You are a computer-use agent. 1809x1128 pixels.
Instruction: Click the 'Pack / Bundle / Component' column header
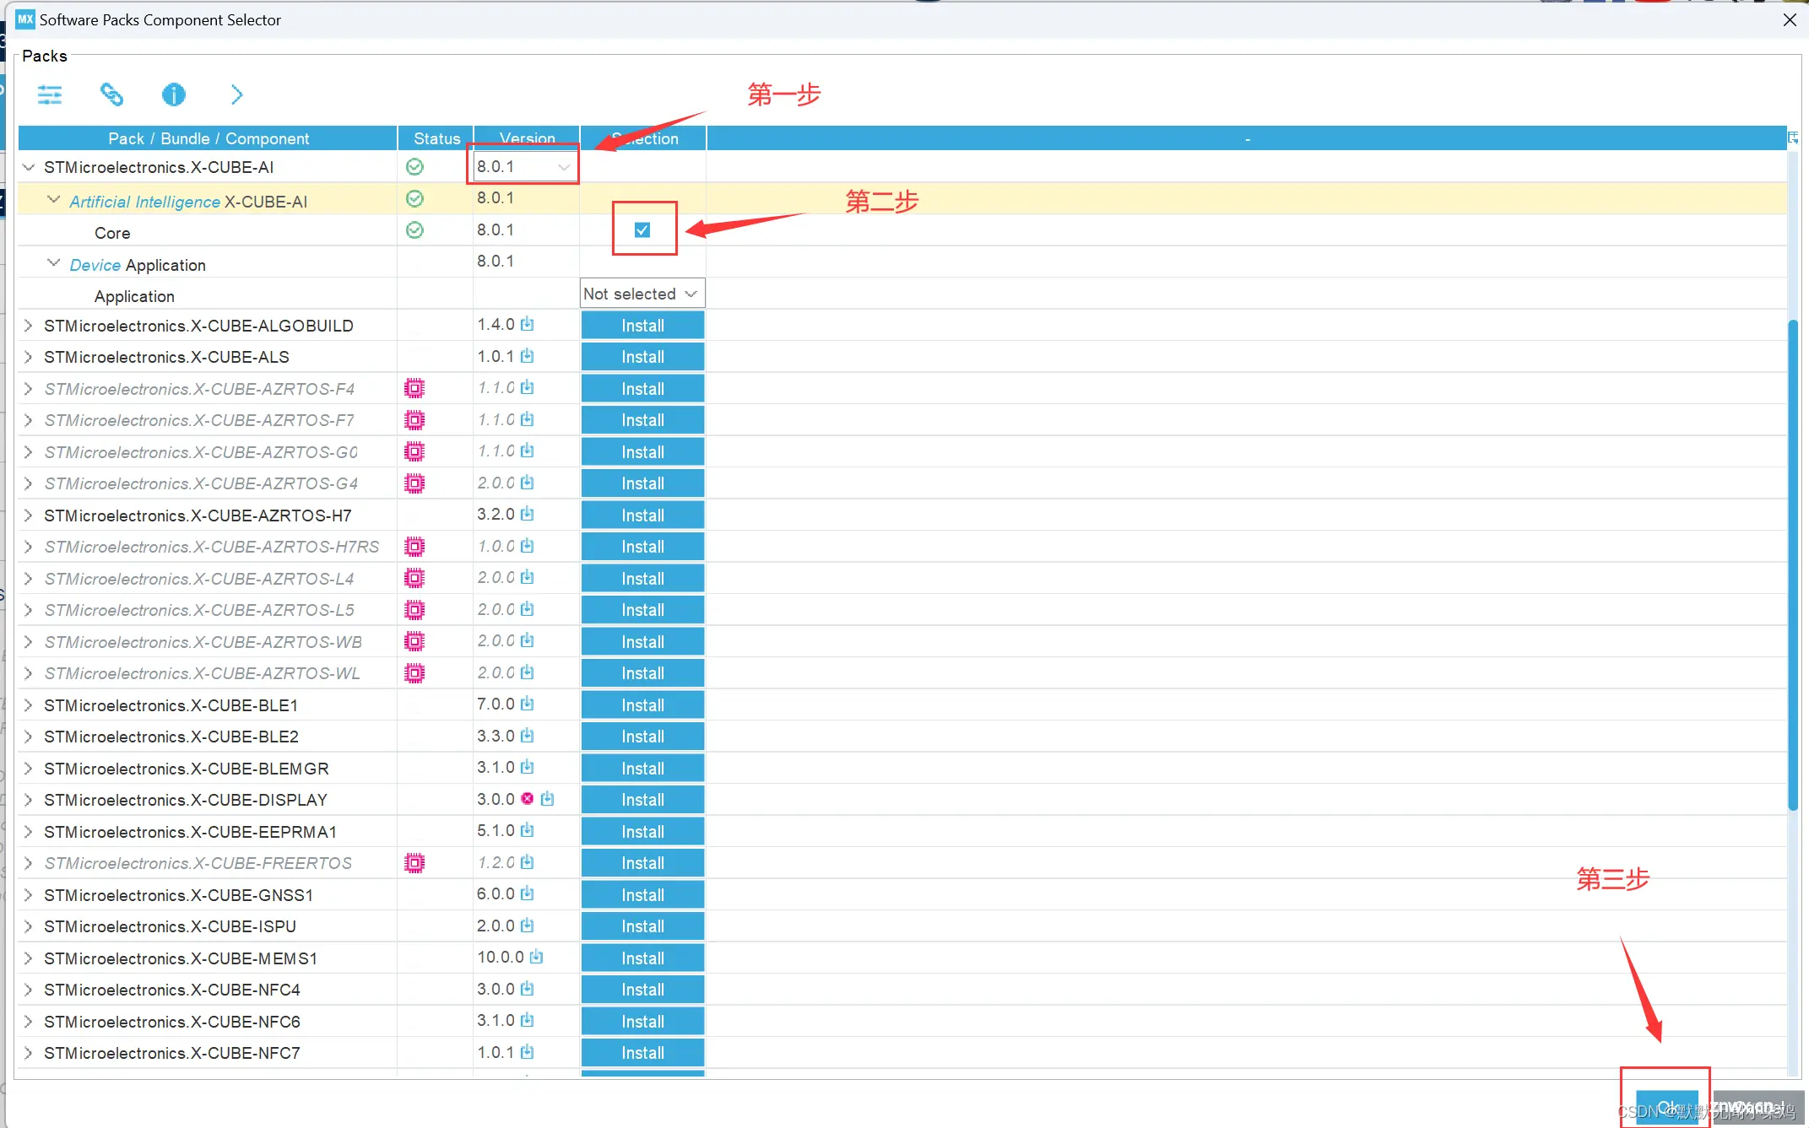[x=208, y=138]
